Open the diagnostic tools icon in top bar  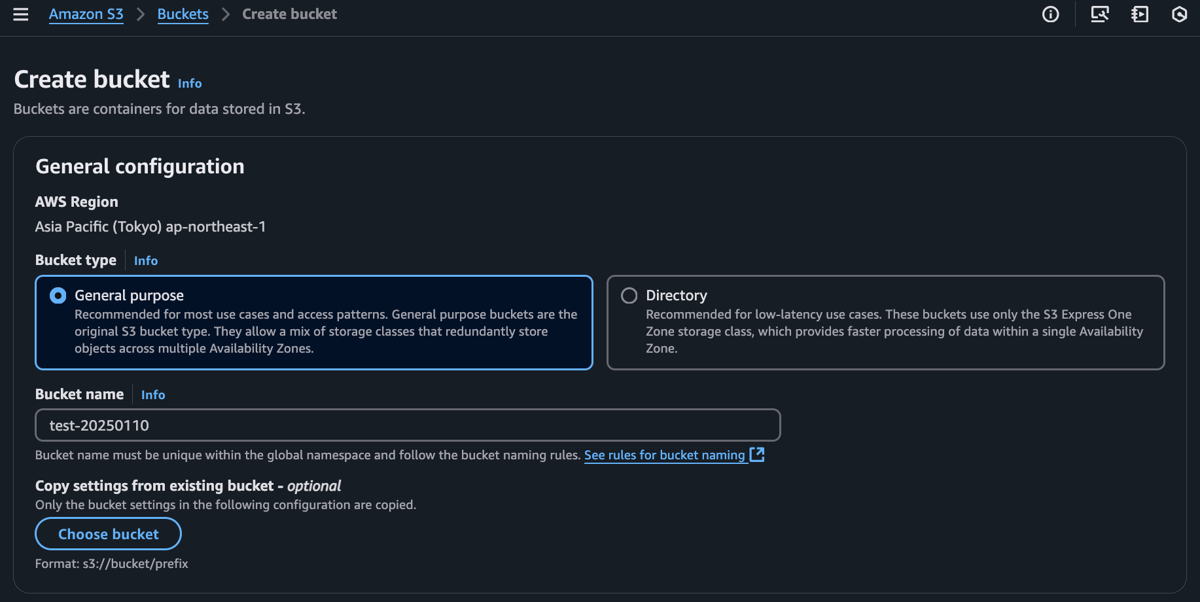(x=1099, y=14)
